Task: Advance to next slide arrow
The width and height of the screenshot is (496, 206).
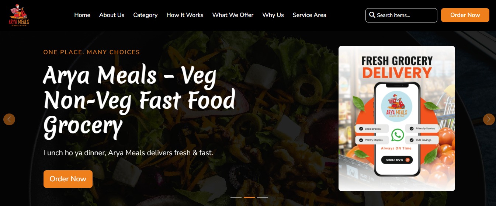Action: click(x=489, y=119)
